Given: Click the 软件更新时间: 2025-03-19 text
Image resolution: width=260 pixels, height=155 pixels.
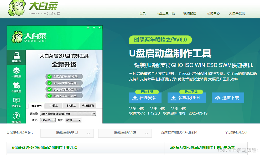Looking at the screenshot, I should point(185,113).
